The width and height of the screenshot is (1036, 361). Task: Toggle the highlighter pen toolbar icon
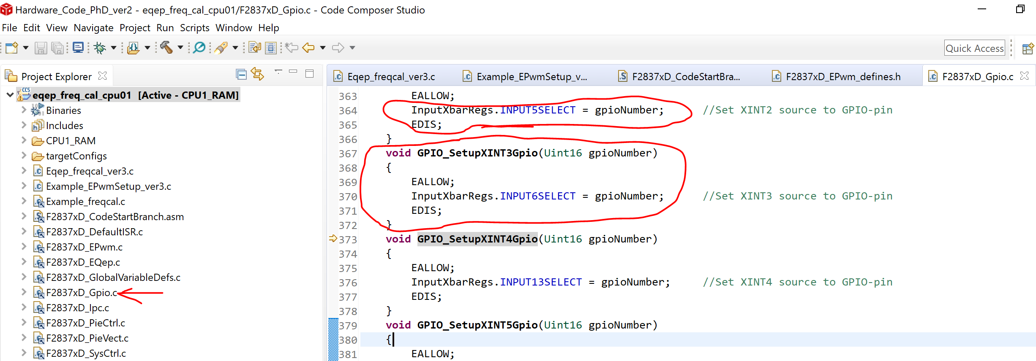coord(221,48)
